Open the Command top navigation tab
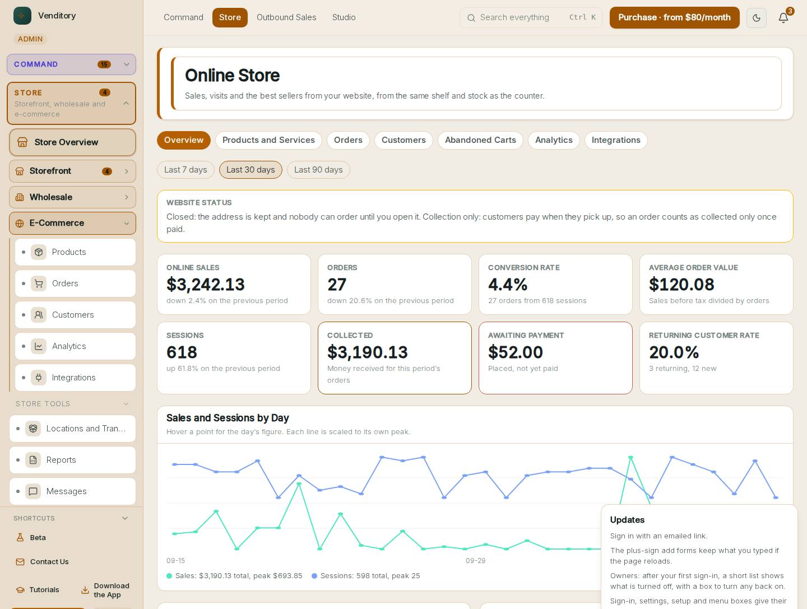This screenshot has height=609, width=807. click(183, 17)
